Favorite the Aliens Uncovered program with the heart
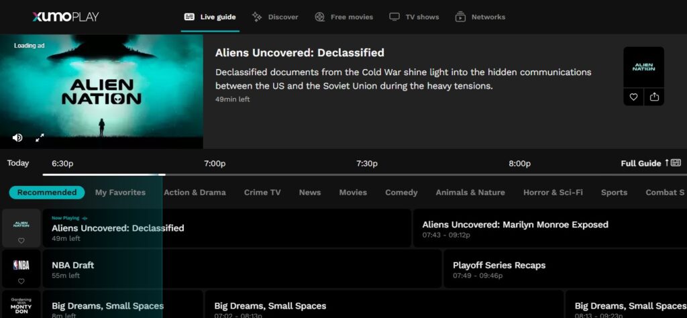The width and height of the screenshot is (687, 318). coord(633,97)
